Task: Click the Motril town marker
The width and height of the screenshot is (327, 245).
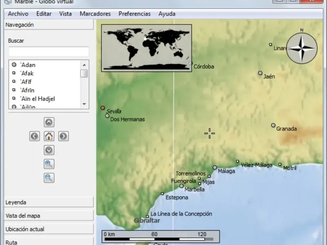Action: point(280,165)
